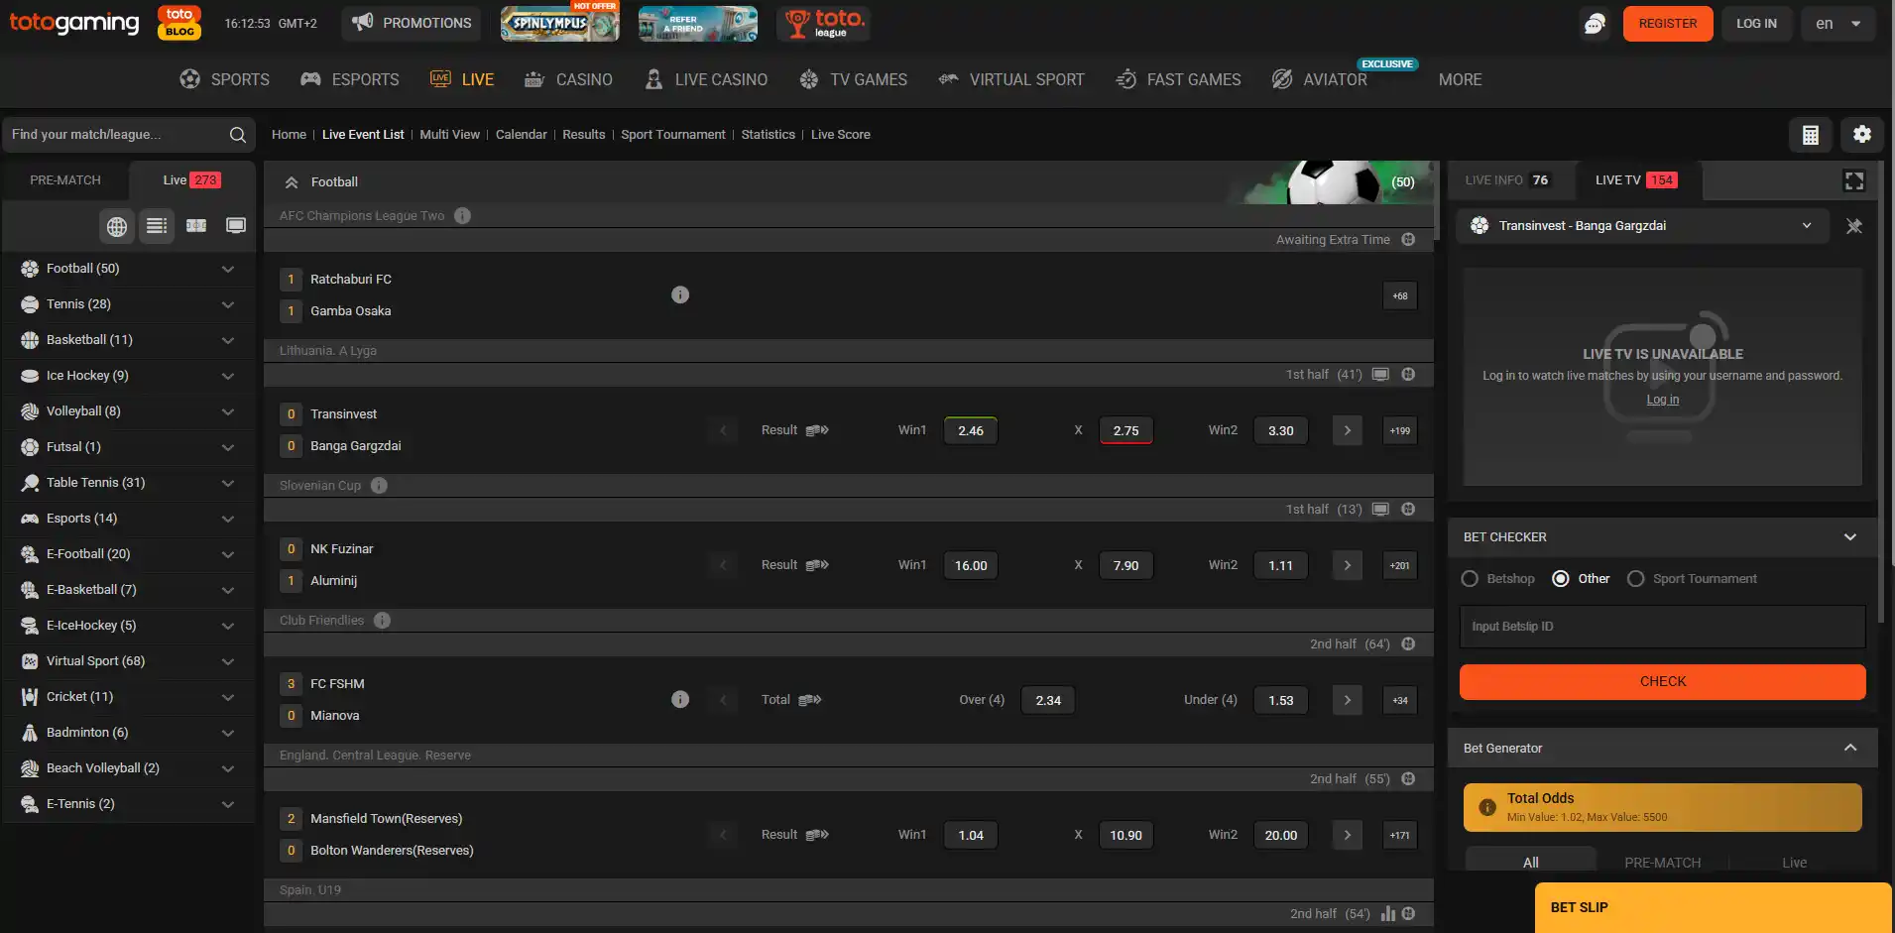The width and height of the screenshot is (1895, 933).
Task: Open +199 more markets for Transinvest
Action: (x=1399, y=430)
